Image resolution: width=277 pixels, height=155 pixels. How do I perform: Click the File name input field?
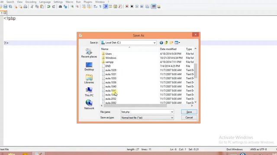coord(145,112)
